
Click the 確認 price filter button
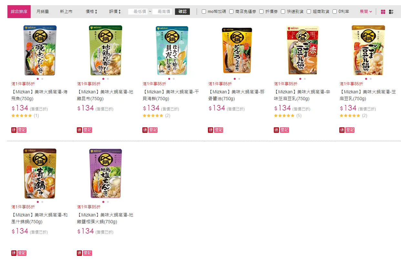coord(182,12)
